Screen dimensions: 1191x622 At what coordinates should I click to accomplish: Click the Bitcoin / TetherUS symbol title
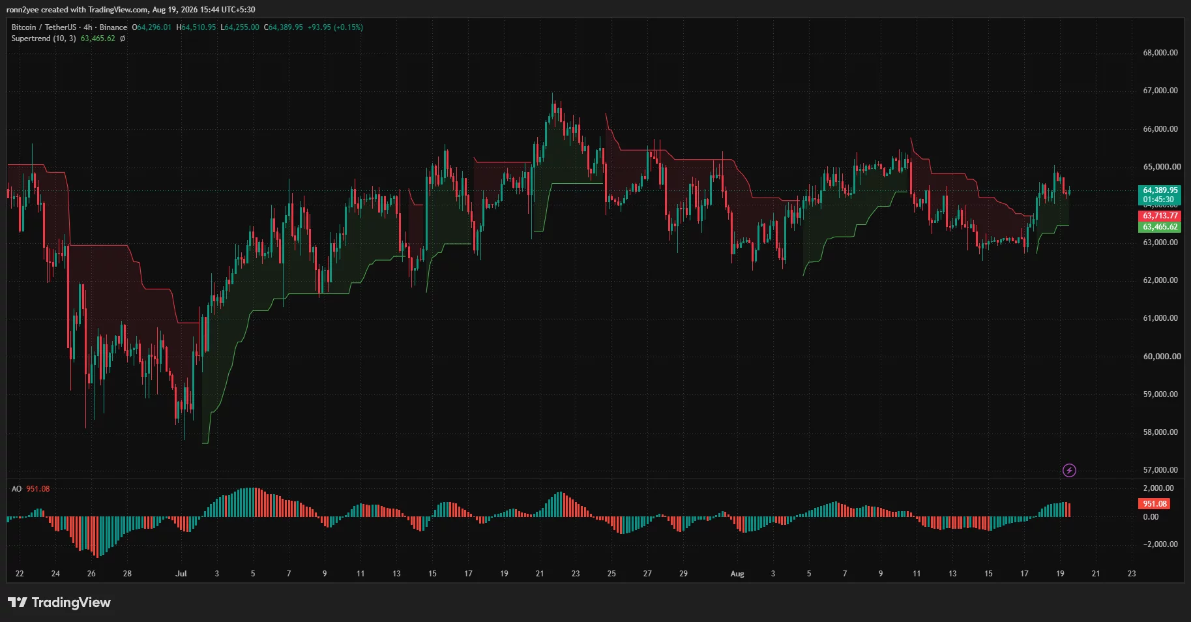point(44,27)
